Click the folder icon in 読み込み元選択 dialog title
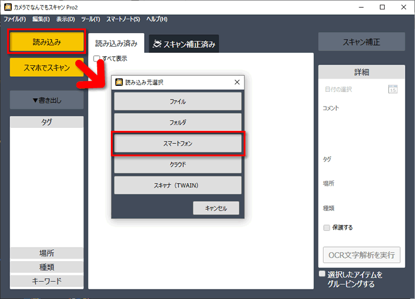 coord(119,82)
